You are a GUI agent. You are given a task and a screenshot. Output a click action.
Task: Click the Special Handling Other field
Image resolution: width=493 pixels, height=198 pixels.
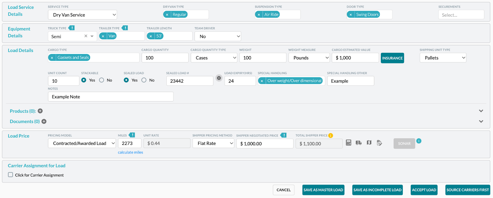[351, 81]
